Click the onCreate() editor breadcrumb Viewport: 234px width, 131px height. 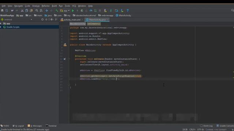[94, 24]
